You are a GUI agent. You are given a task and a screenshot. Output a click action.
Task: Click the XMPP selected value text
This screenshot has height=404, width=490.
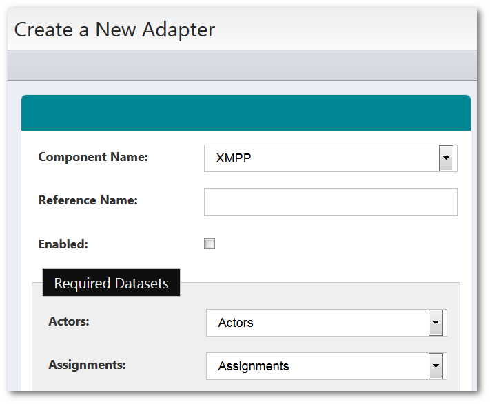(234, 158)
